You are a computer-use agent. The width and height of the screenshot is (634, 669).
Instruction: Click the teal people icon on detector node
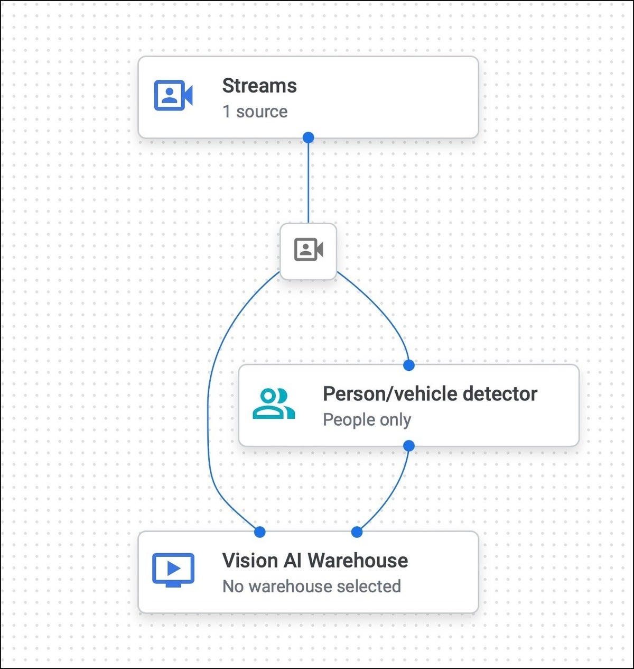(274, 404)
